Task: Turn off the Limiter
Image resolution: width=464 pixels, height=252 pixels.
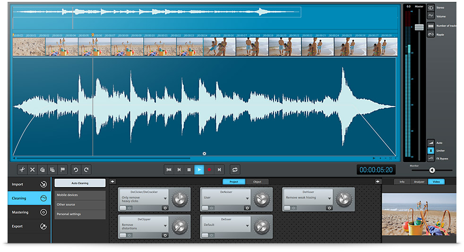Action: [x=430, y=151]
